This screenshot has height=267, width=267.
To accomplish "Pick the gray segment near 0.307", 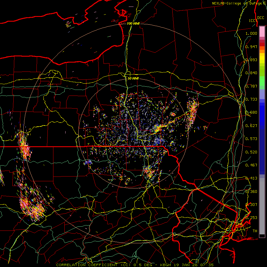I will point(262,206).
